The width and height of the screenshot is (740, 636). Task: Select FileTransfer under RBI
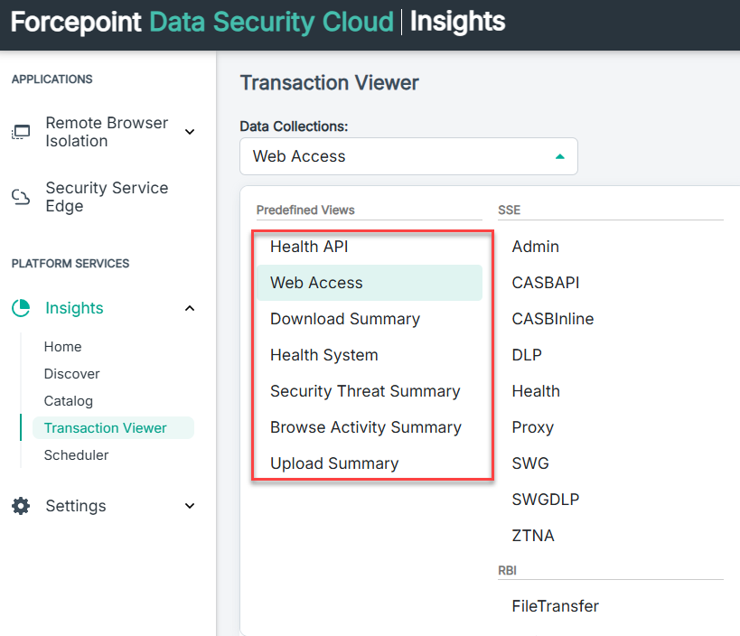click(555, 606)
